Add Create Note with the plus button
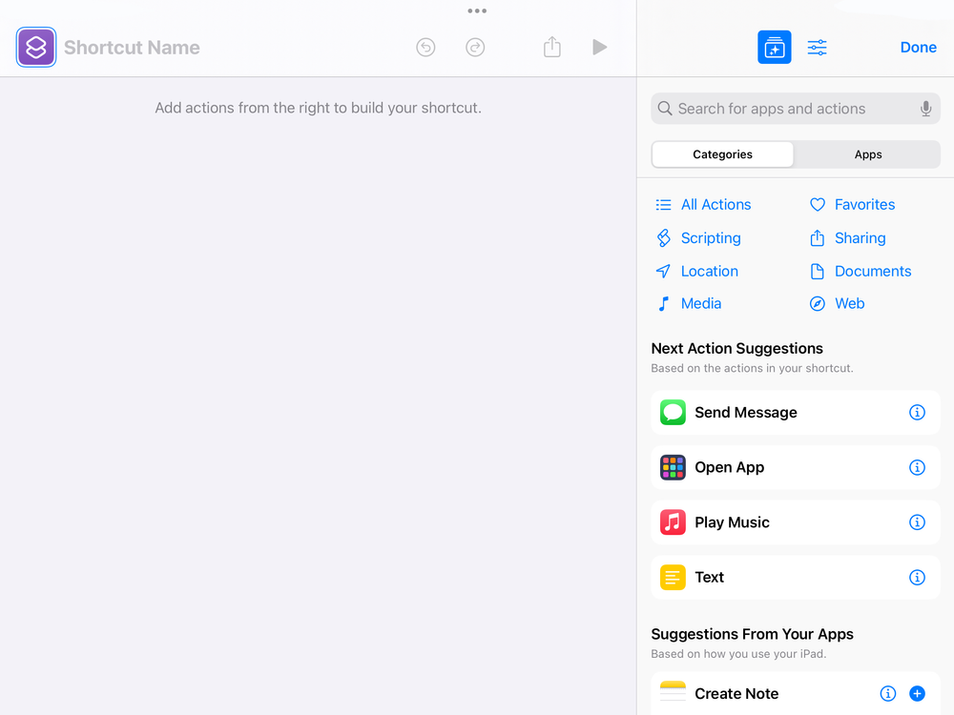954x715 pixels. (x=917, y=693)
